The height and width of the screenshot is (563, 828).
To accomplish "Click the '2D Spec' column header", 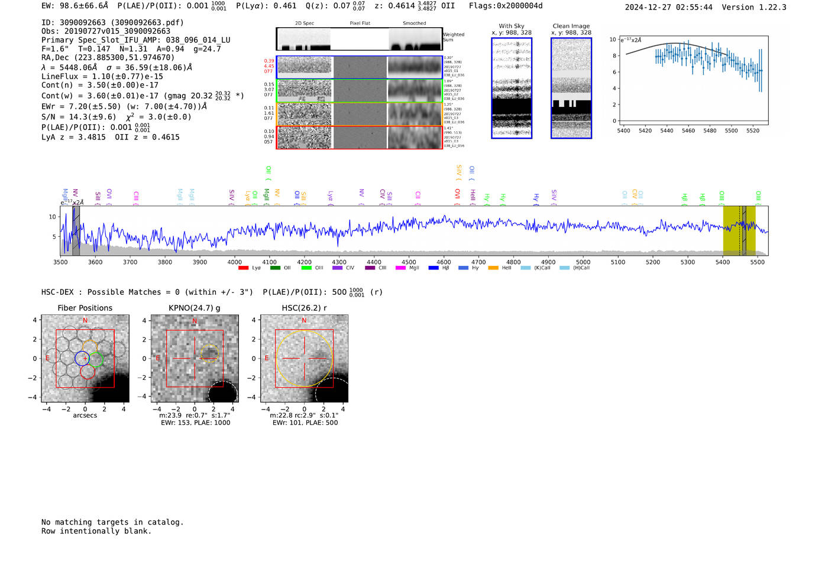I will (305, 24).
